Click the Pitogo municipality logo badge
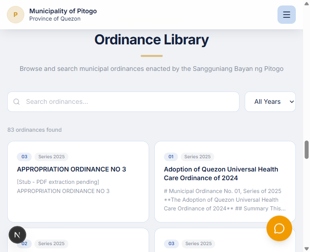 (x=16, y=15)
